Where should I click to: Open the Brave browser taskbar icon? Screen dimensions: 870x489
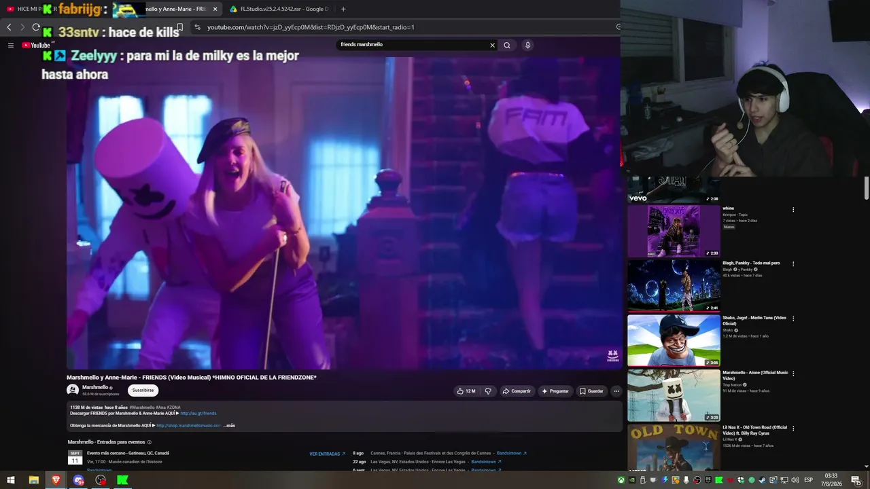56,480
